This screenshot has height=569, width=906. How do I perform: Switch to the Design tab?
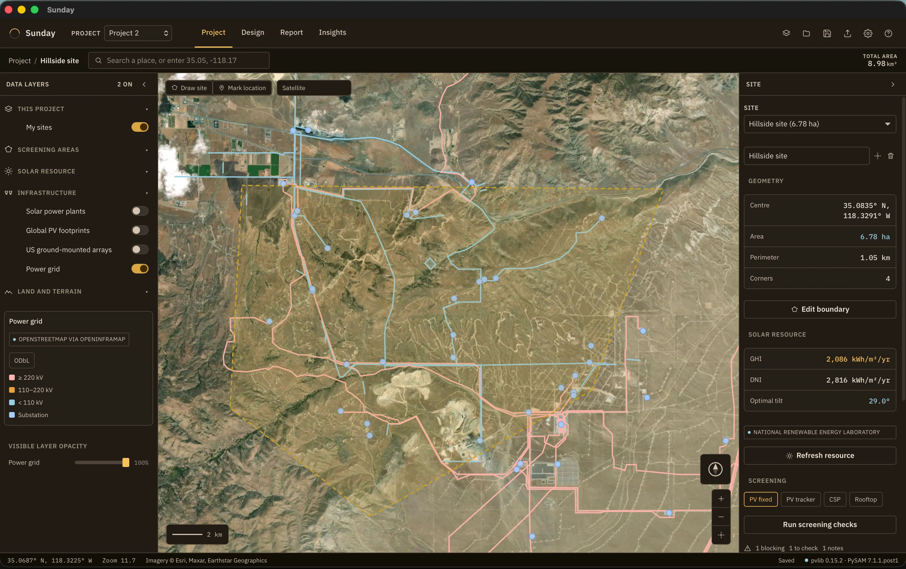click(253, 32)
